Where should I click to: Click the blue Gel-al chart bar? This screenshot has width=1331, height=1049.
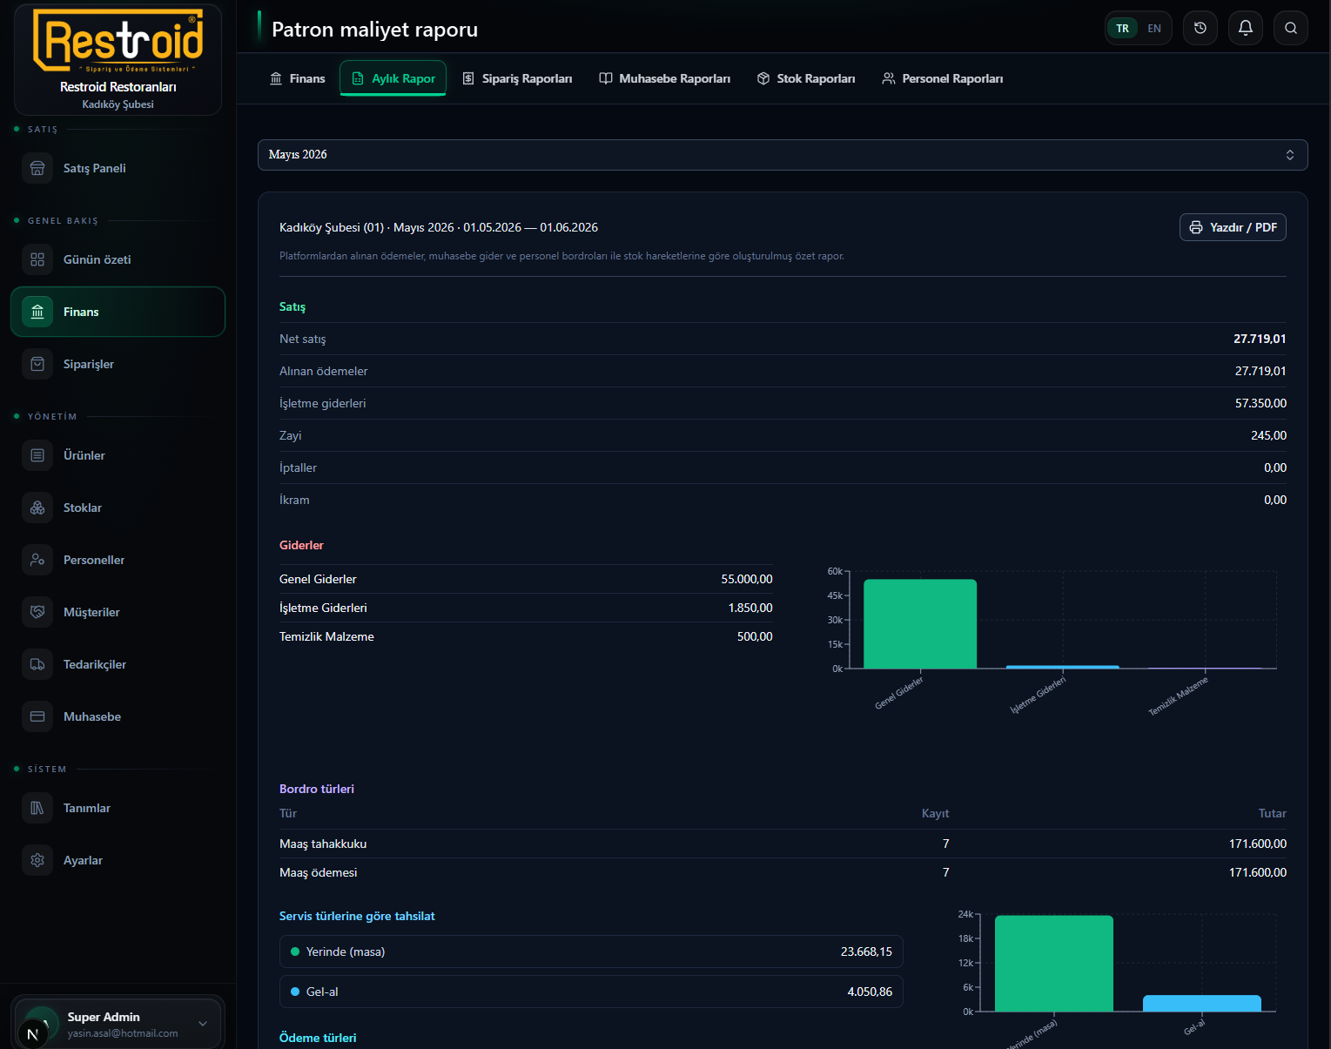coord(1202,1004)
